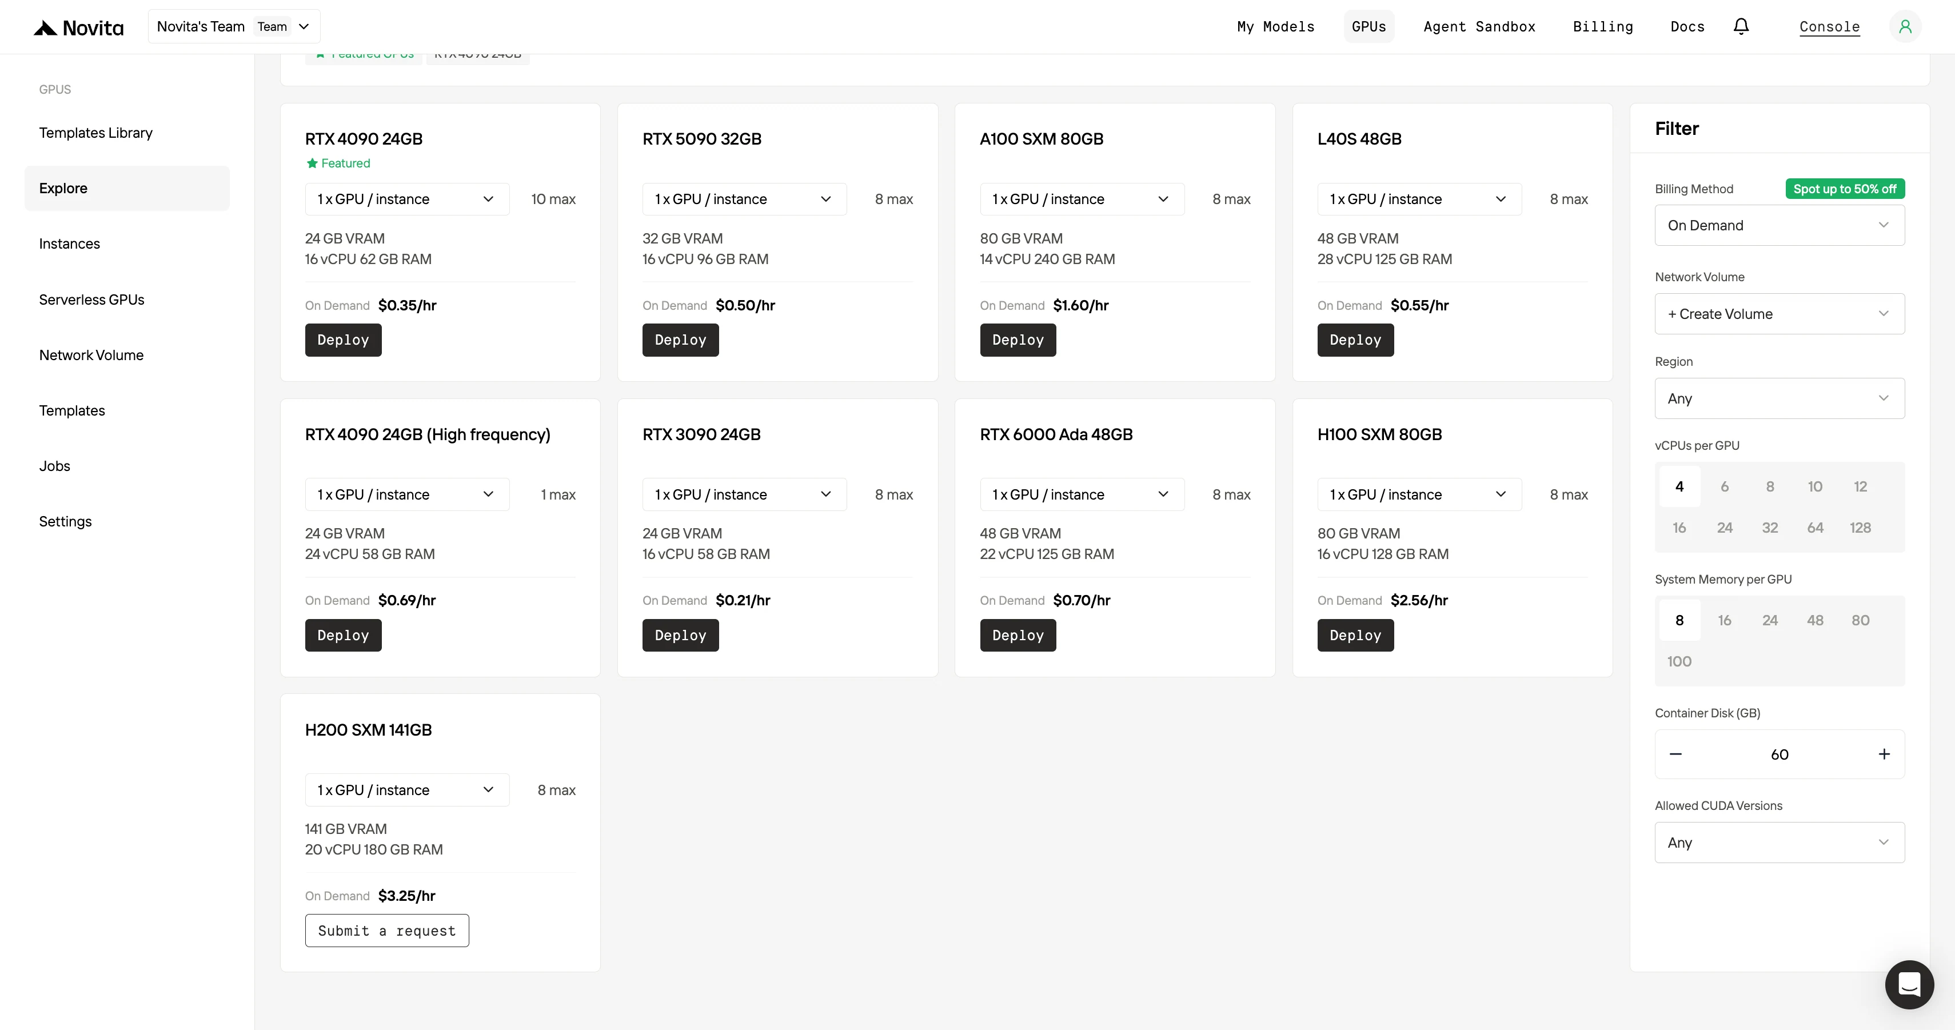Click the Container Disk value field

click(1779, 754)
